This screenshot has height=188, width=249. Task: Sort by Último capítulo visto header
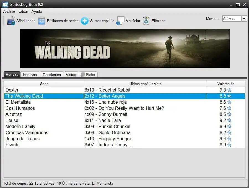click(145, 84)
